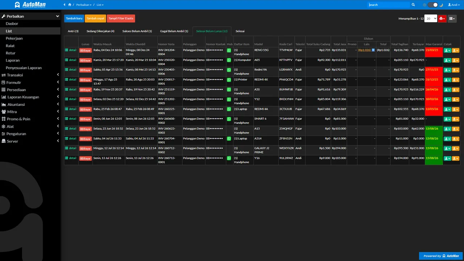Expand the Promo & Poin sidebar menu
This screenshot has width=464, height=261.
point(30,119)
